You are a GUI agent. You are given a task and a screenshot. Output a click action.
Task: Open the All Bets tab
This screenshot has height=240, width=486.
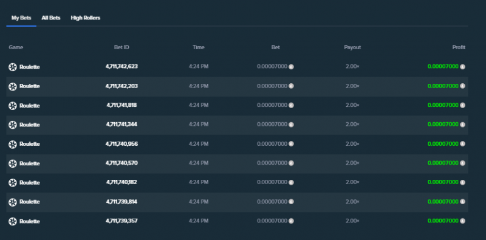pyautogui.click(x=51, y=18)
